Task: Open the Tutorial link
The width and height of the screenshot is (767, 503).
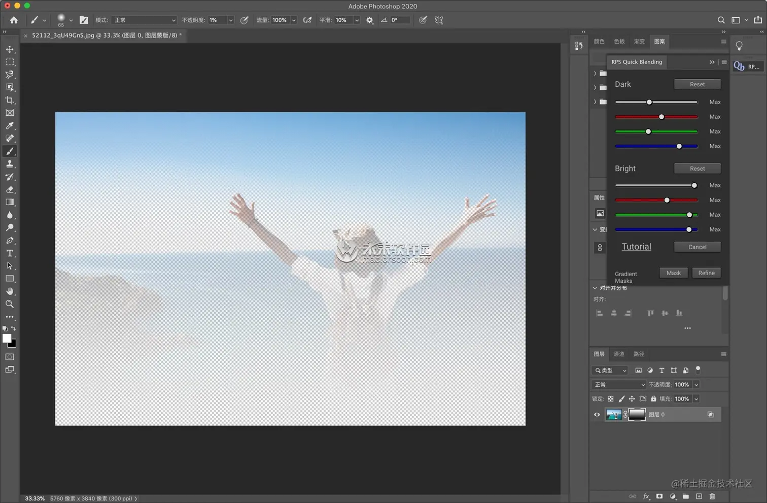Action: click(x=636, y=247)
